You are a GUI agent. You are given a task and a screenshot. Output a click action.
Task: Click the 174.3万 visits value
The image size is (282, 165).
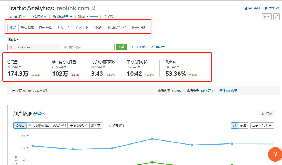[18, 74]
